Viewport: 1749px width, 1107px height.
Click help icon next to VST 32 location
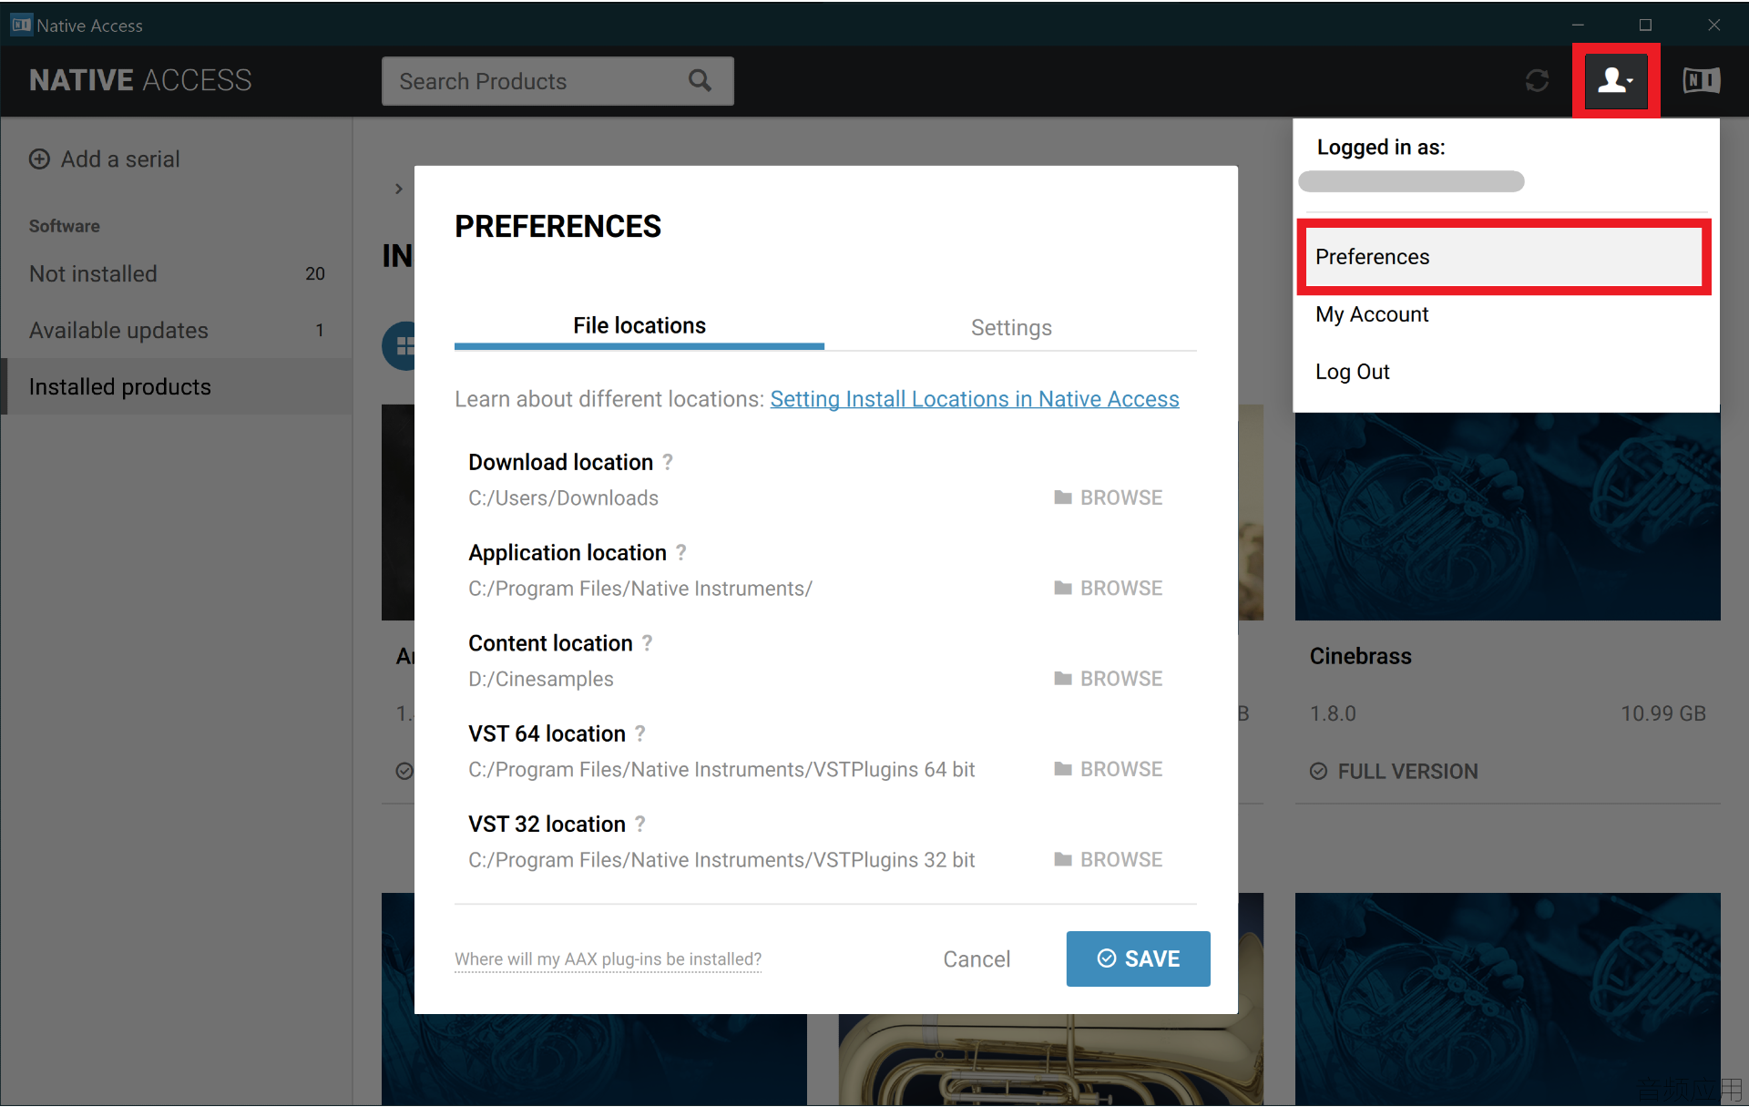pyautogui.click(x=640, y=824)
